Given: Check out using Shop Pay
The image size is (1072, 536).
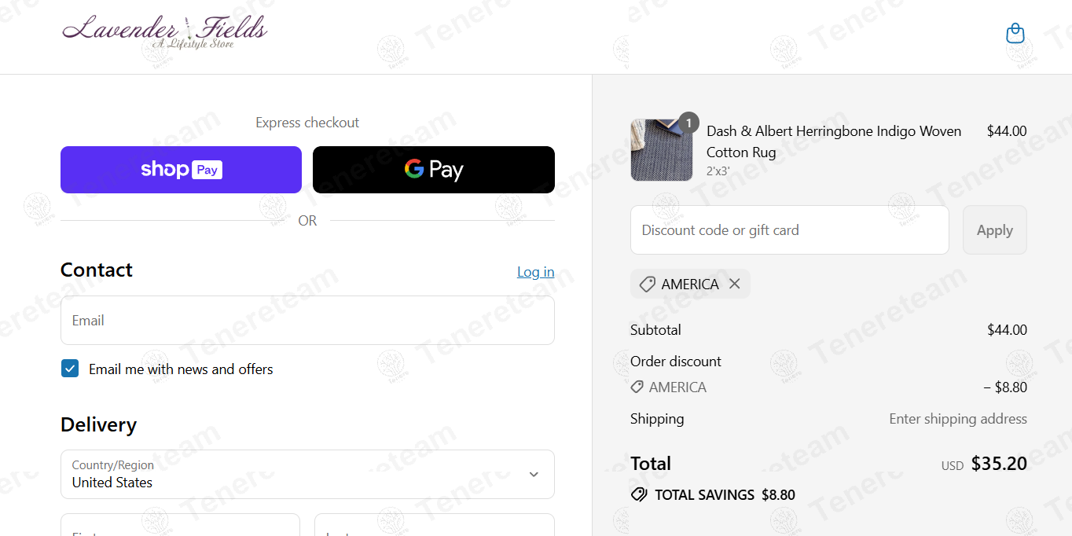Looking at the screenshot, I should (181, 170).
